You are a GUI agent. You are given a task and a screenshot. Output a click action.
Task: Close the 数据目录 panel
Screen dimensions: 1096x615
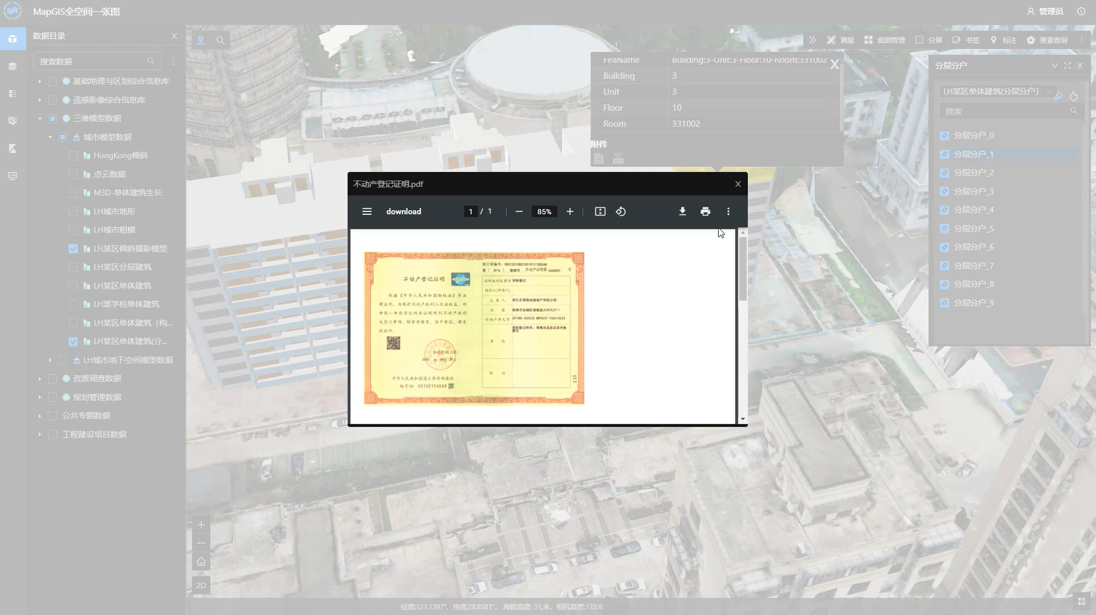point(174,36)
